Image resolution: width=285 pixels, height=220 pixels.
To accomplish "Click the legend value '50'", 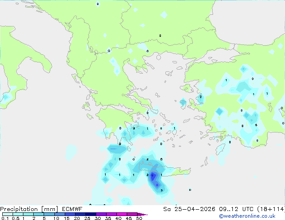I will click(139, 218).
